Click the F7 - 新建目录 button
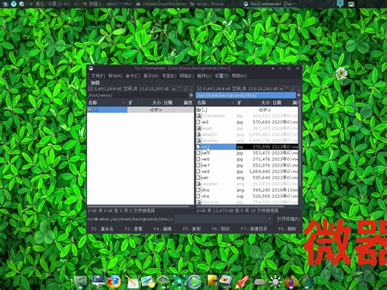This screenshot has height=290, width=387. tap(254, 229)
